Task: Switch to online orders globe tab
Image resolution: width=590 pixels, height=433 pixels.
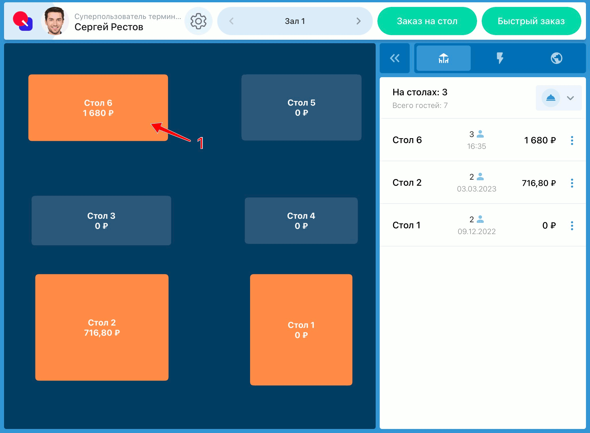Action: click(556, 58)
